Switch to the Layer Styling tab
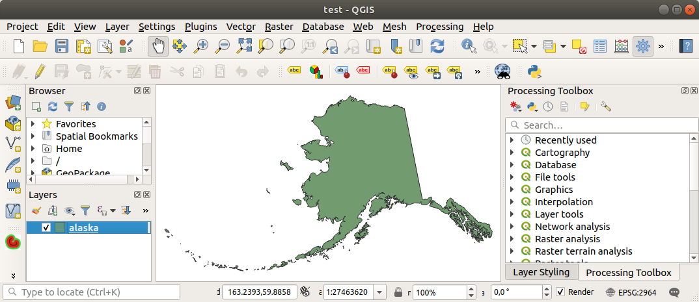This screenshot has height=302, width=699. [541, 272]
